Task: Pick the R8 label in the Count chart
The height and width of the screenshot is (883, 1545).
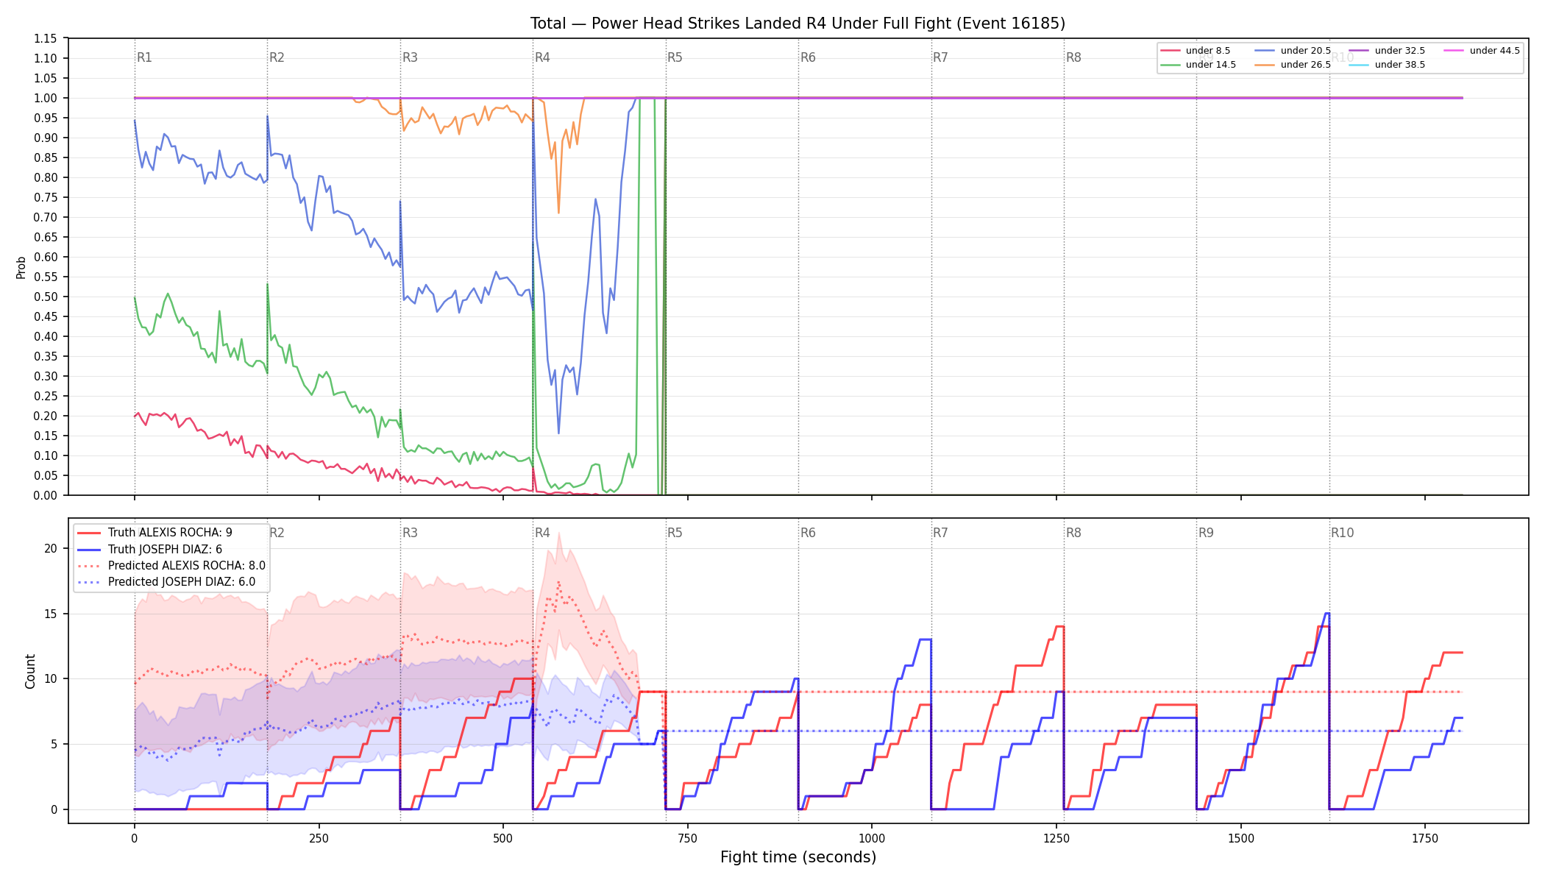Action: [1073, 533]
